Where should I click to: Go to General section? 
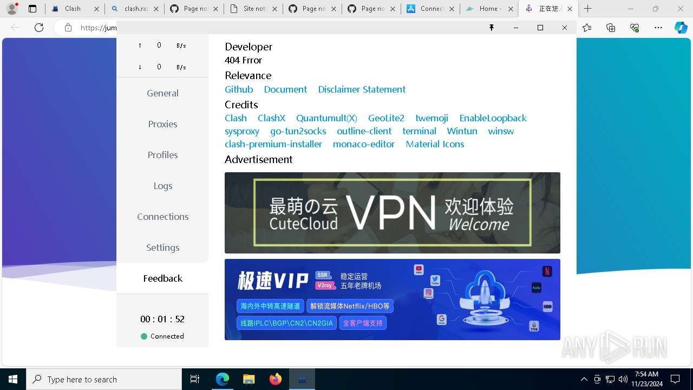point(162,93)
